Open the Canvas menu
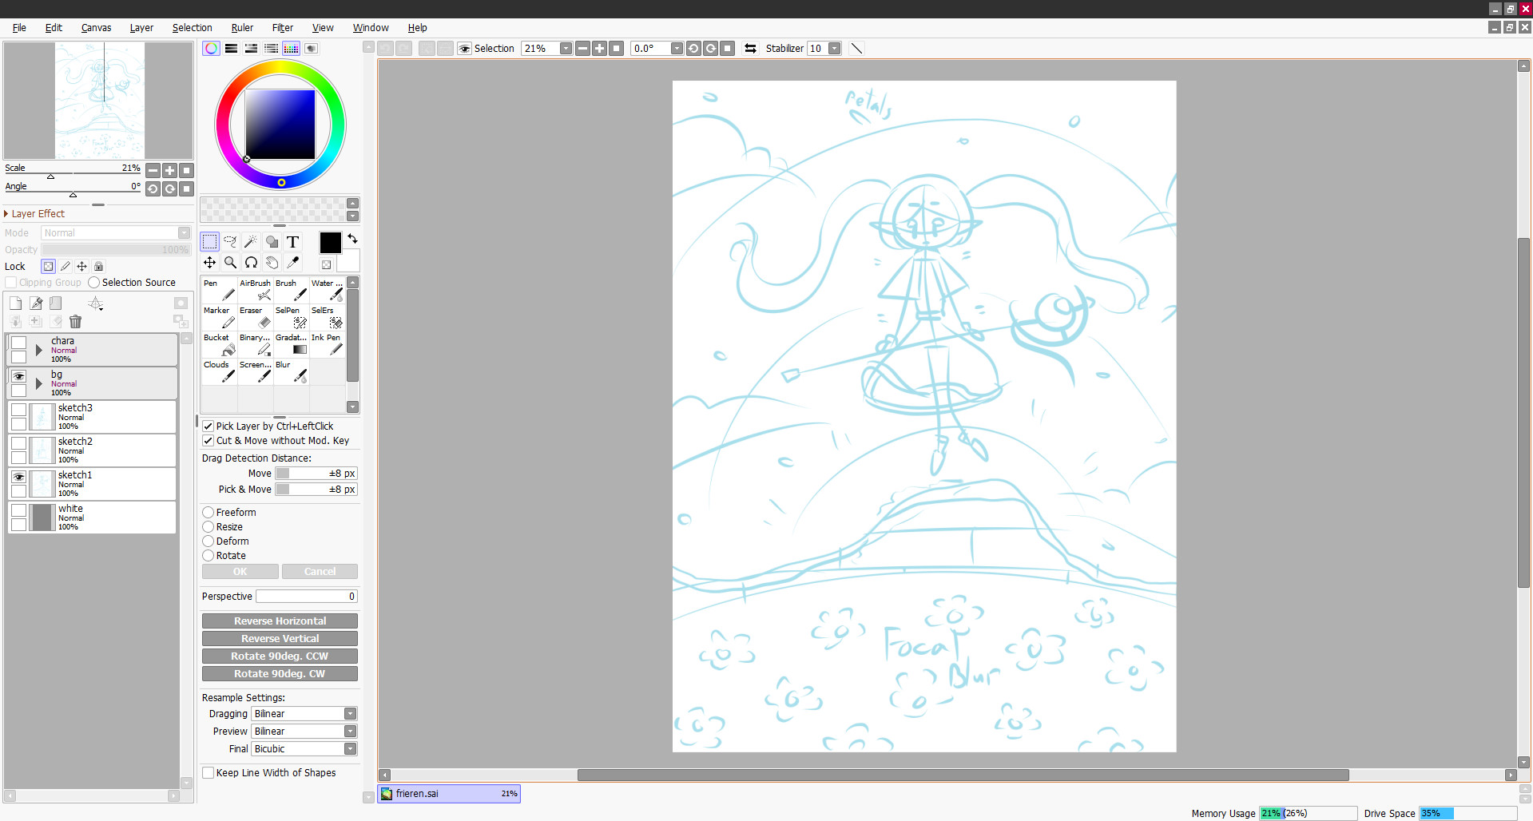Screen dimensions: 1533x821 coord(96,28)
